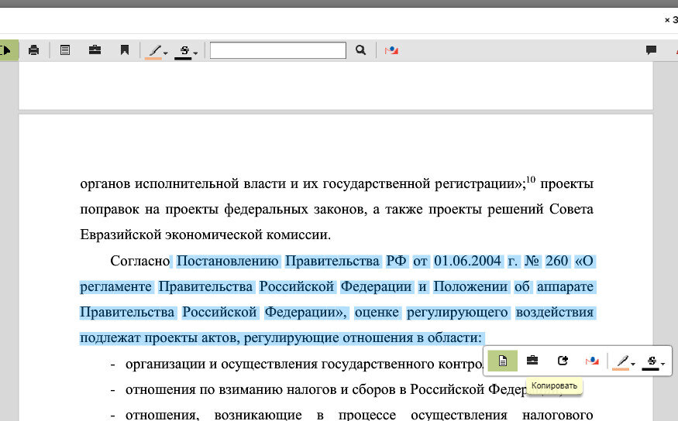Open the comments speech bubble icon
This screenshot has height=421, width=678.
point(651,50)
